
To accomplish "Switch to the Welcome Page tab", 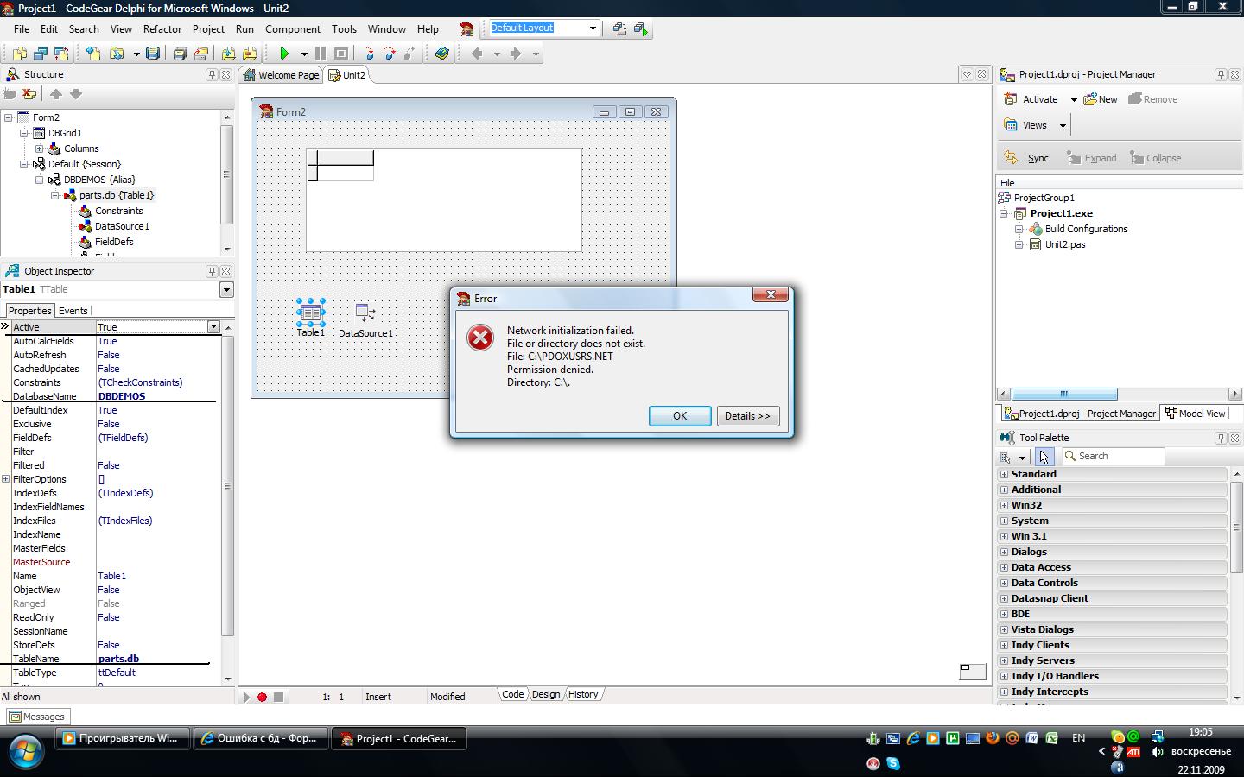I will (281, 75).
